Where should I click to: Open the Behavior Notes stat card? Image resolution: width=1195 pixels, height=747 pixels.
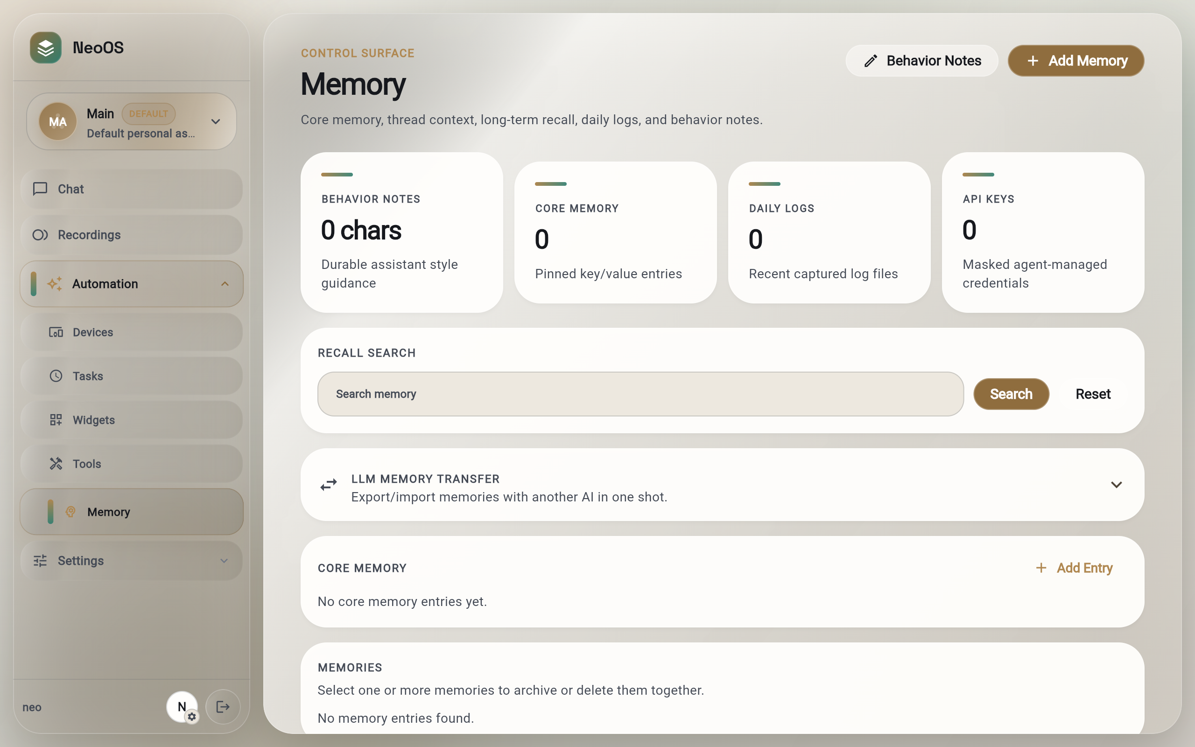point(401,232)
